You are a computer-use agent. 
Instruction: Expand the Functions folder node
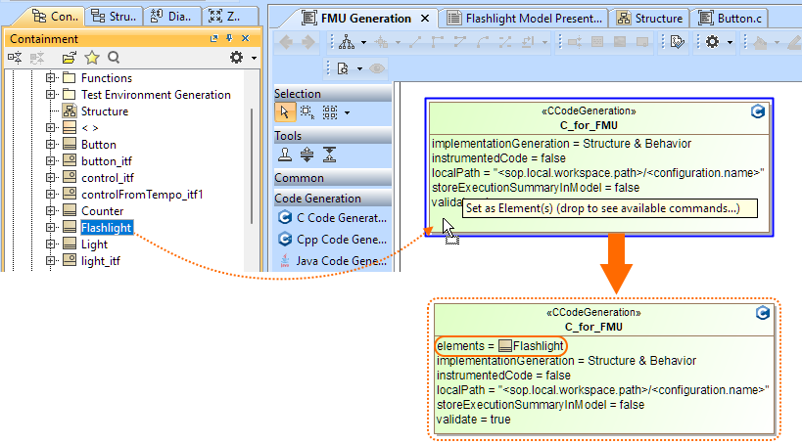pyautogui.click(x=50, y=77)
